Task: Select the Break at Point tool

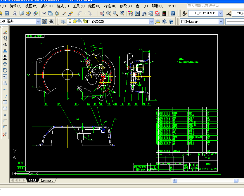Action: tap(5, 102)
